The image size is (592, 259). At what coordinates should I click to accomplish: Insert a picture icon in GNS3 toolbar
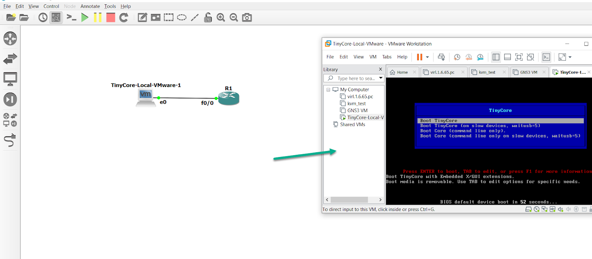pyautogui.click(x=155, y=17)
